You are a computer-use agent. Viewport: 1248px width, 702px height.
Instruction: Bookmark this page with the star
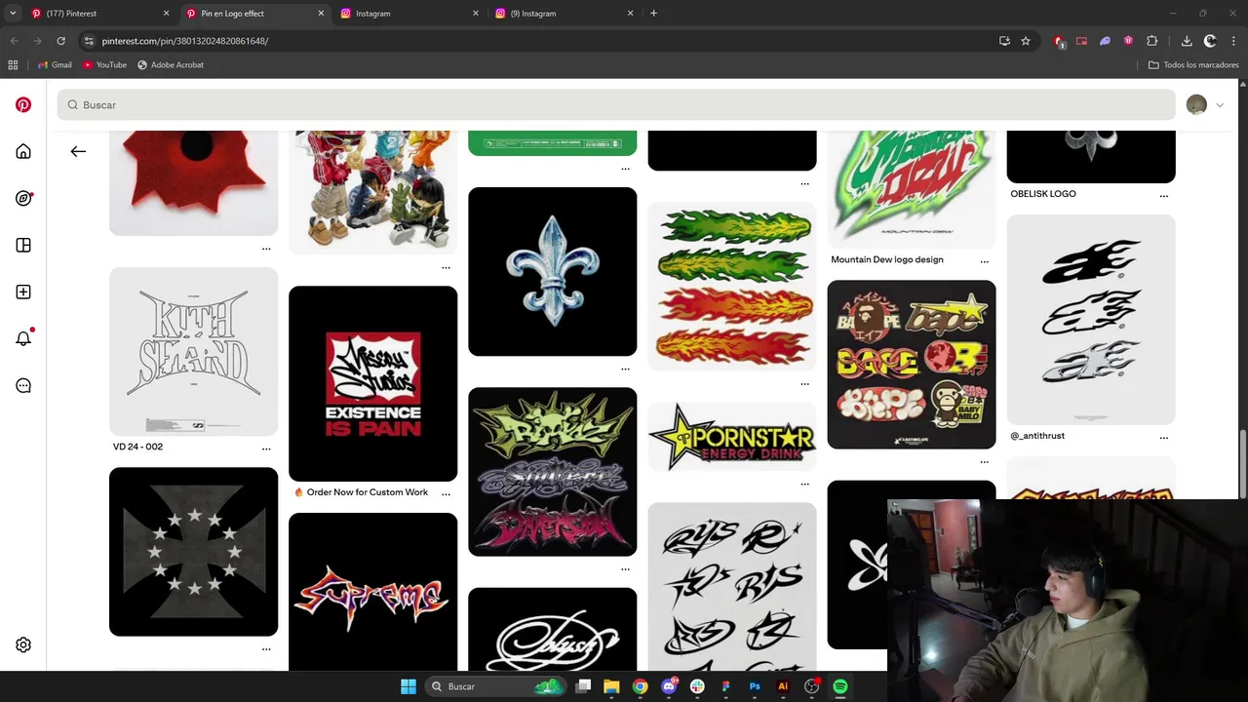click(1026, 41)
